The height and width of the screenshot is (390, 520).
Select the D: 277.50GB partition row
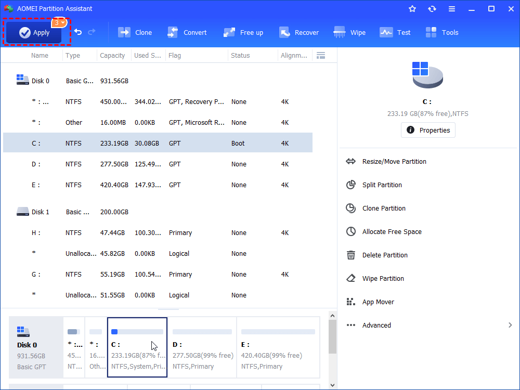tap(158, 164)
